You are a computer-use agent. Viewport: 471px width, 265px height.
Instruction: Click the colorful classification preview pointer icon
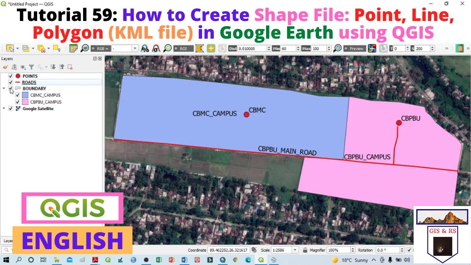372,48
